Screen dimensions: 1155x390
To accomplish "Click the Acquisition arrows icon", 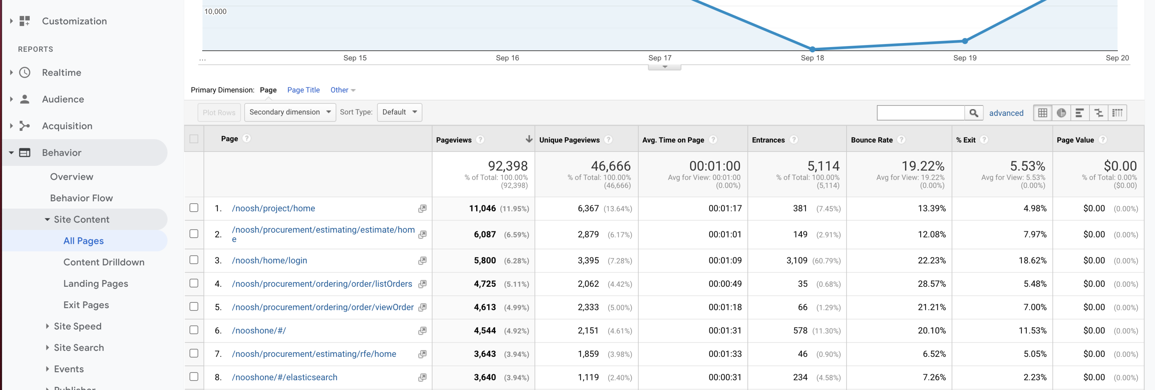I will [x=25, y=126].
